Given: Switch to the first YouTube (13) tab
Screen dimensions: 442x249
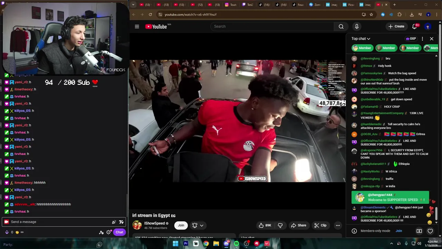Looking at the screenshot, I should [x=145, y=5].
